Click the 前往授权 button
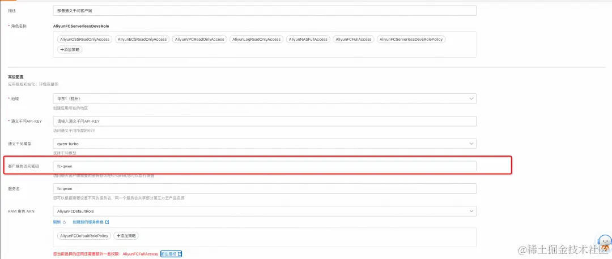 point(171,253)
